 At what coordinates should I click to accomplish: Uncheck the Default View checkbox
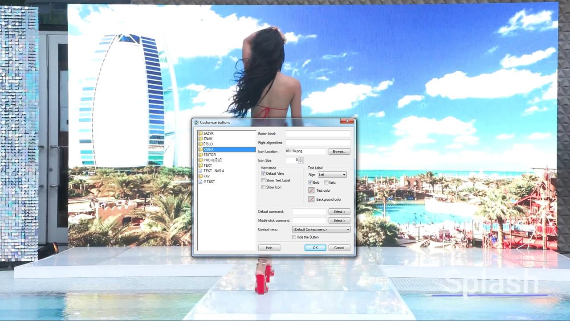[x=264, y=173]
